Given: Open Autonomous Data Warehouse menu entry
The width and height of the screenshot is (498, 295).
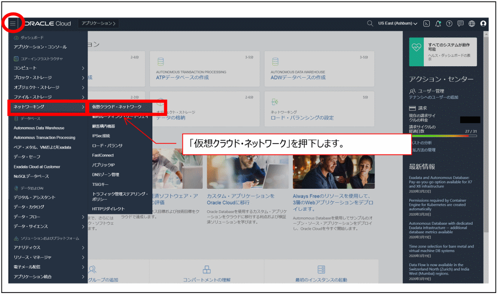Looking at the screenshot, I should [x=39, y=128].
